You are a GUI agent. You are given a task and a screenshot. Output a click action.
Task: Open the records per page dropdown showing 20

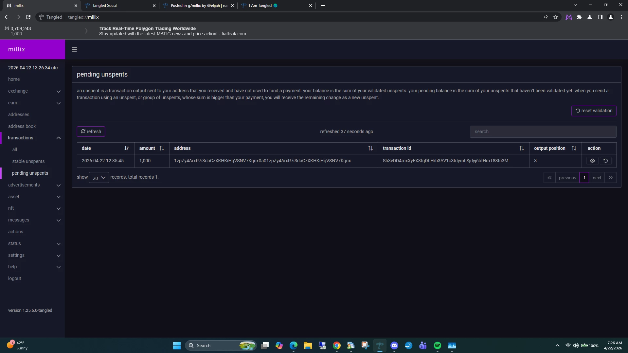tap(99, 178)
